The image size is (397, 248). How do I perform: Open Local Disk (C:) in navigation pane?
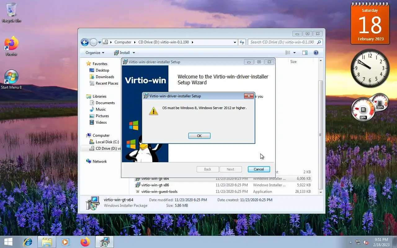[x=107, y=142]
